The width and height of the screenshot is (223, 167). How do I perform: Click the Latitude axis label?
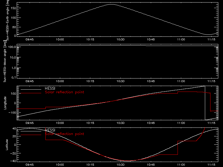[7, 145]
